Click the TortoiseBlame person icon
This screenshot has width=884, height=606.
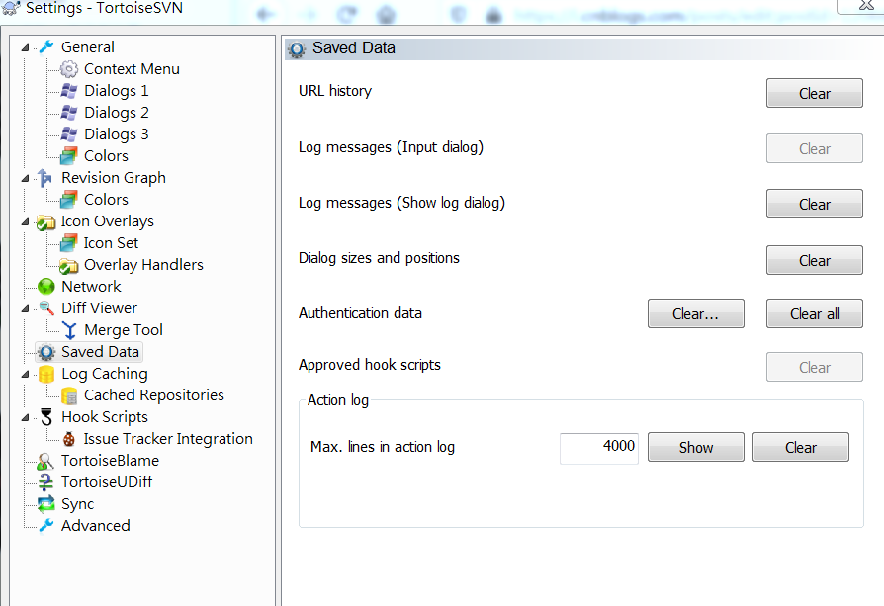(45, 461)
